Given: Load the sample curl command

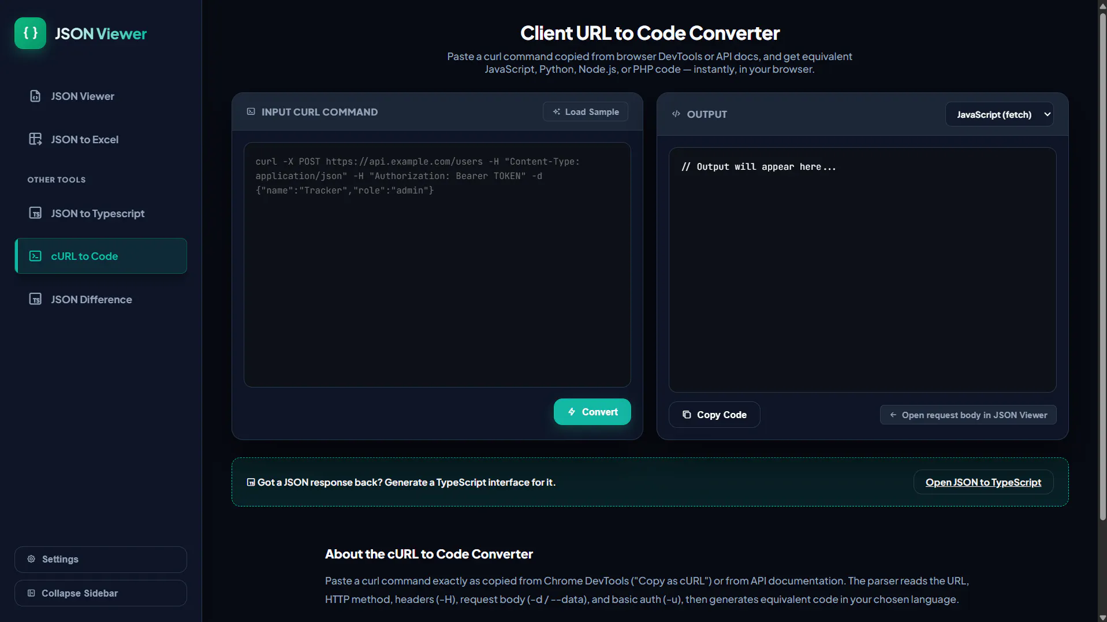Looking at the screenshot, I should click(x=586, y=111).
